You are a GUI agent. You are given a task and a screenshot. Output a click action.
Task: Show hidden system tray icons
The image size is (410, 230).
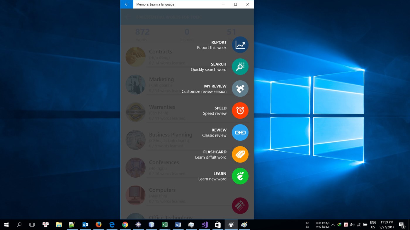coord(333,225)
